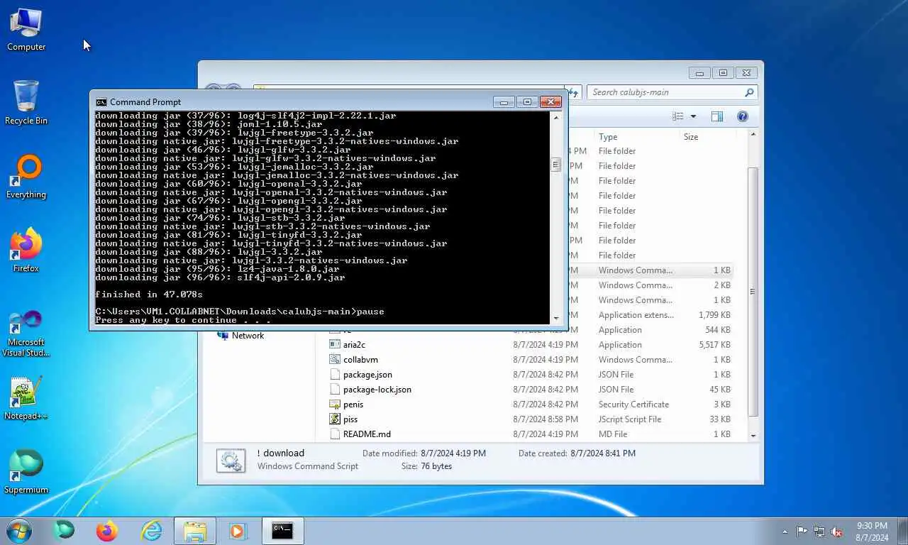Open Explorer help question mark icon

[743, 116]
